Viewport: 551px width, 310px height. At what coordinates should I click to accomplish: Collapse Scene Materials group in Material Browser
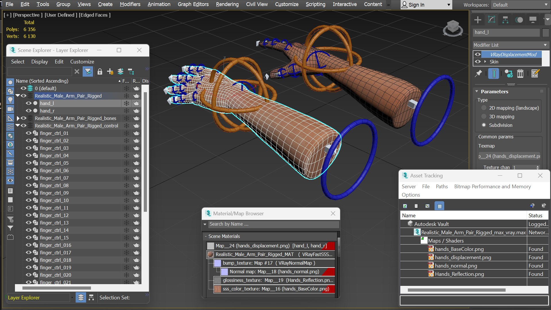[206, 236]
